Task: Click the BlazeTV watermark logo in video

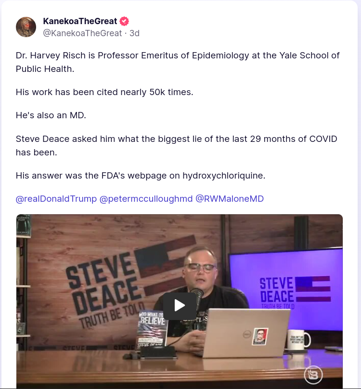Action: coord(313,375)
